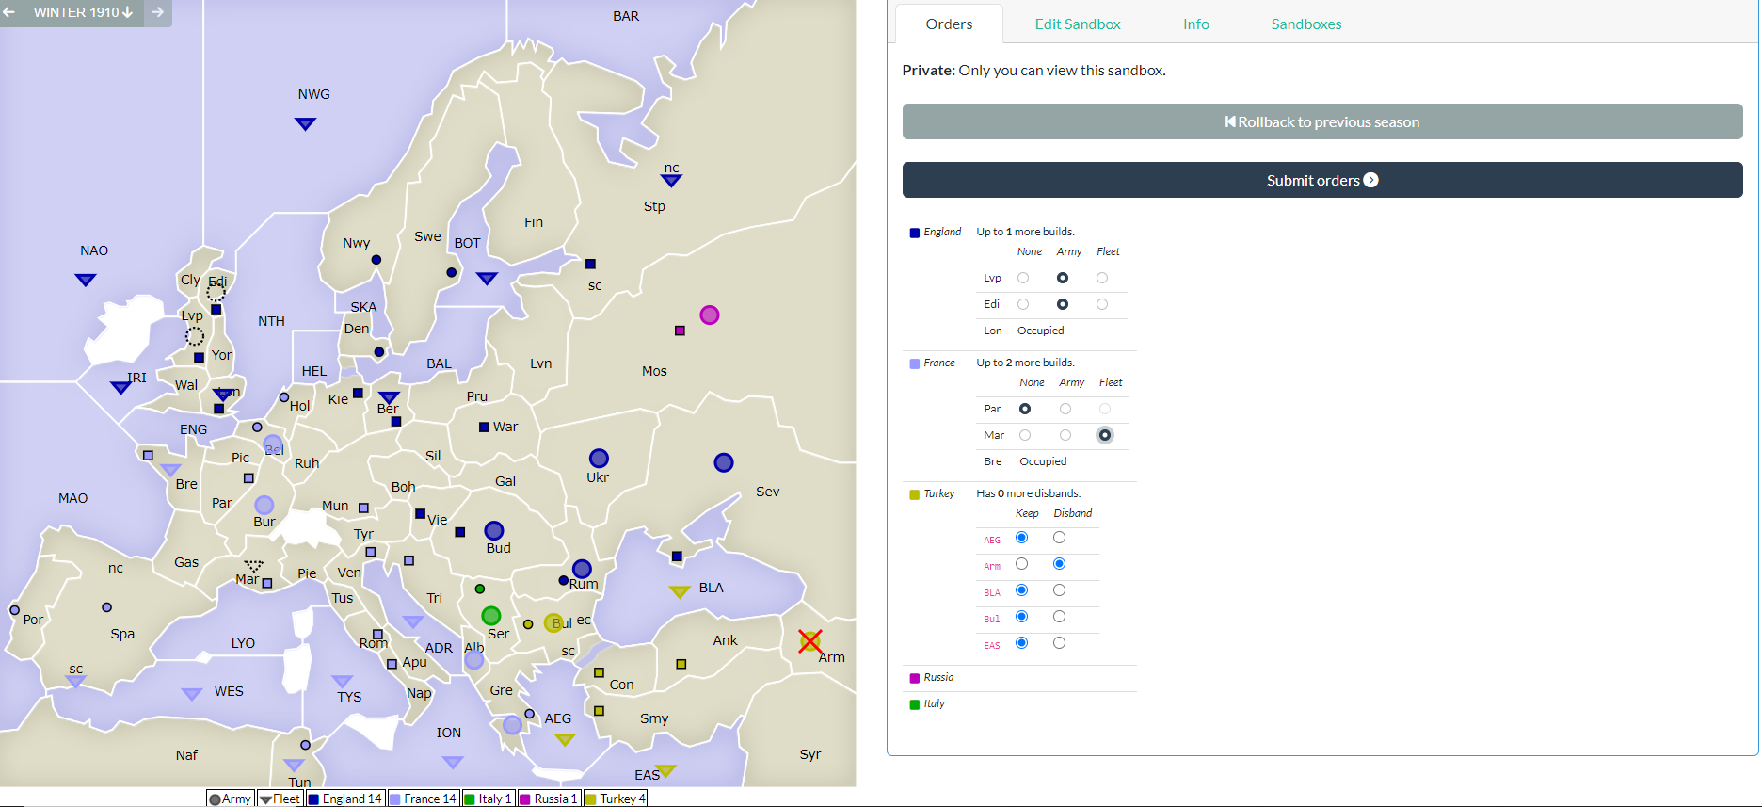Click the French army in Gre

512,725
